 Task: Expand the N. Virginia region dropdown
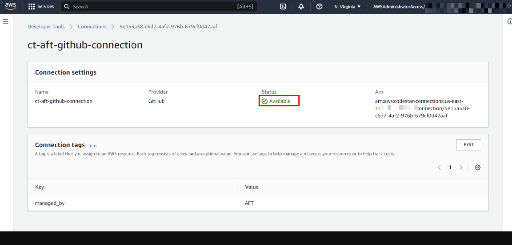click(347, 6)
